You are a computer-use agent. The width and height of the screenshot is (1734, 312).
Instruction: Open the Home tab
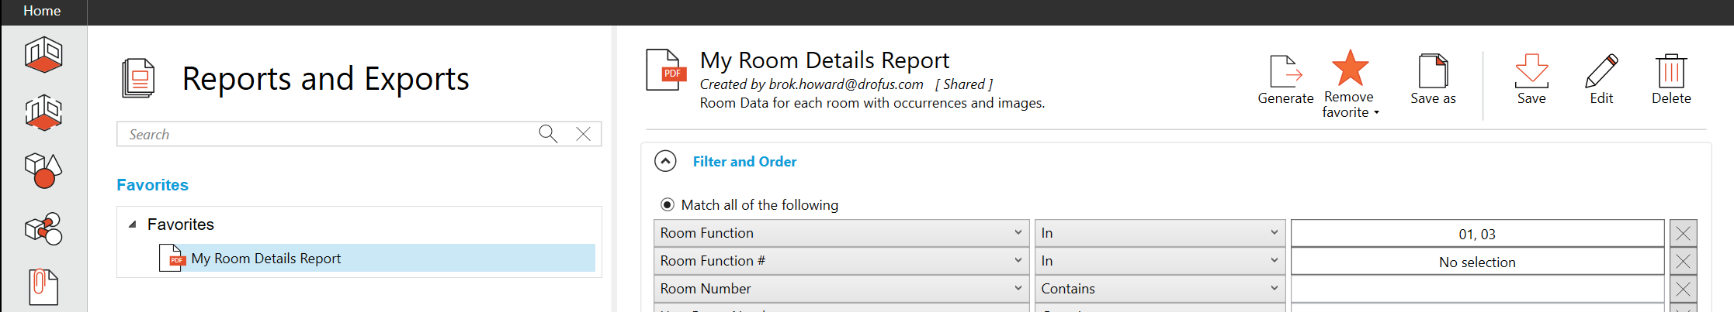coord(42,11)
